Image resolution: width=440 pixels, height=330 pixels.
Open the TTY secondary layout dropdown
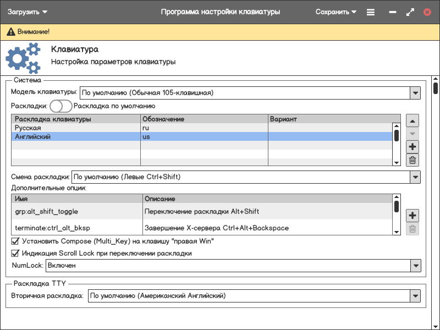pos(415,296)
